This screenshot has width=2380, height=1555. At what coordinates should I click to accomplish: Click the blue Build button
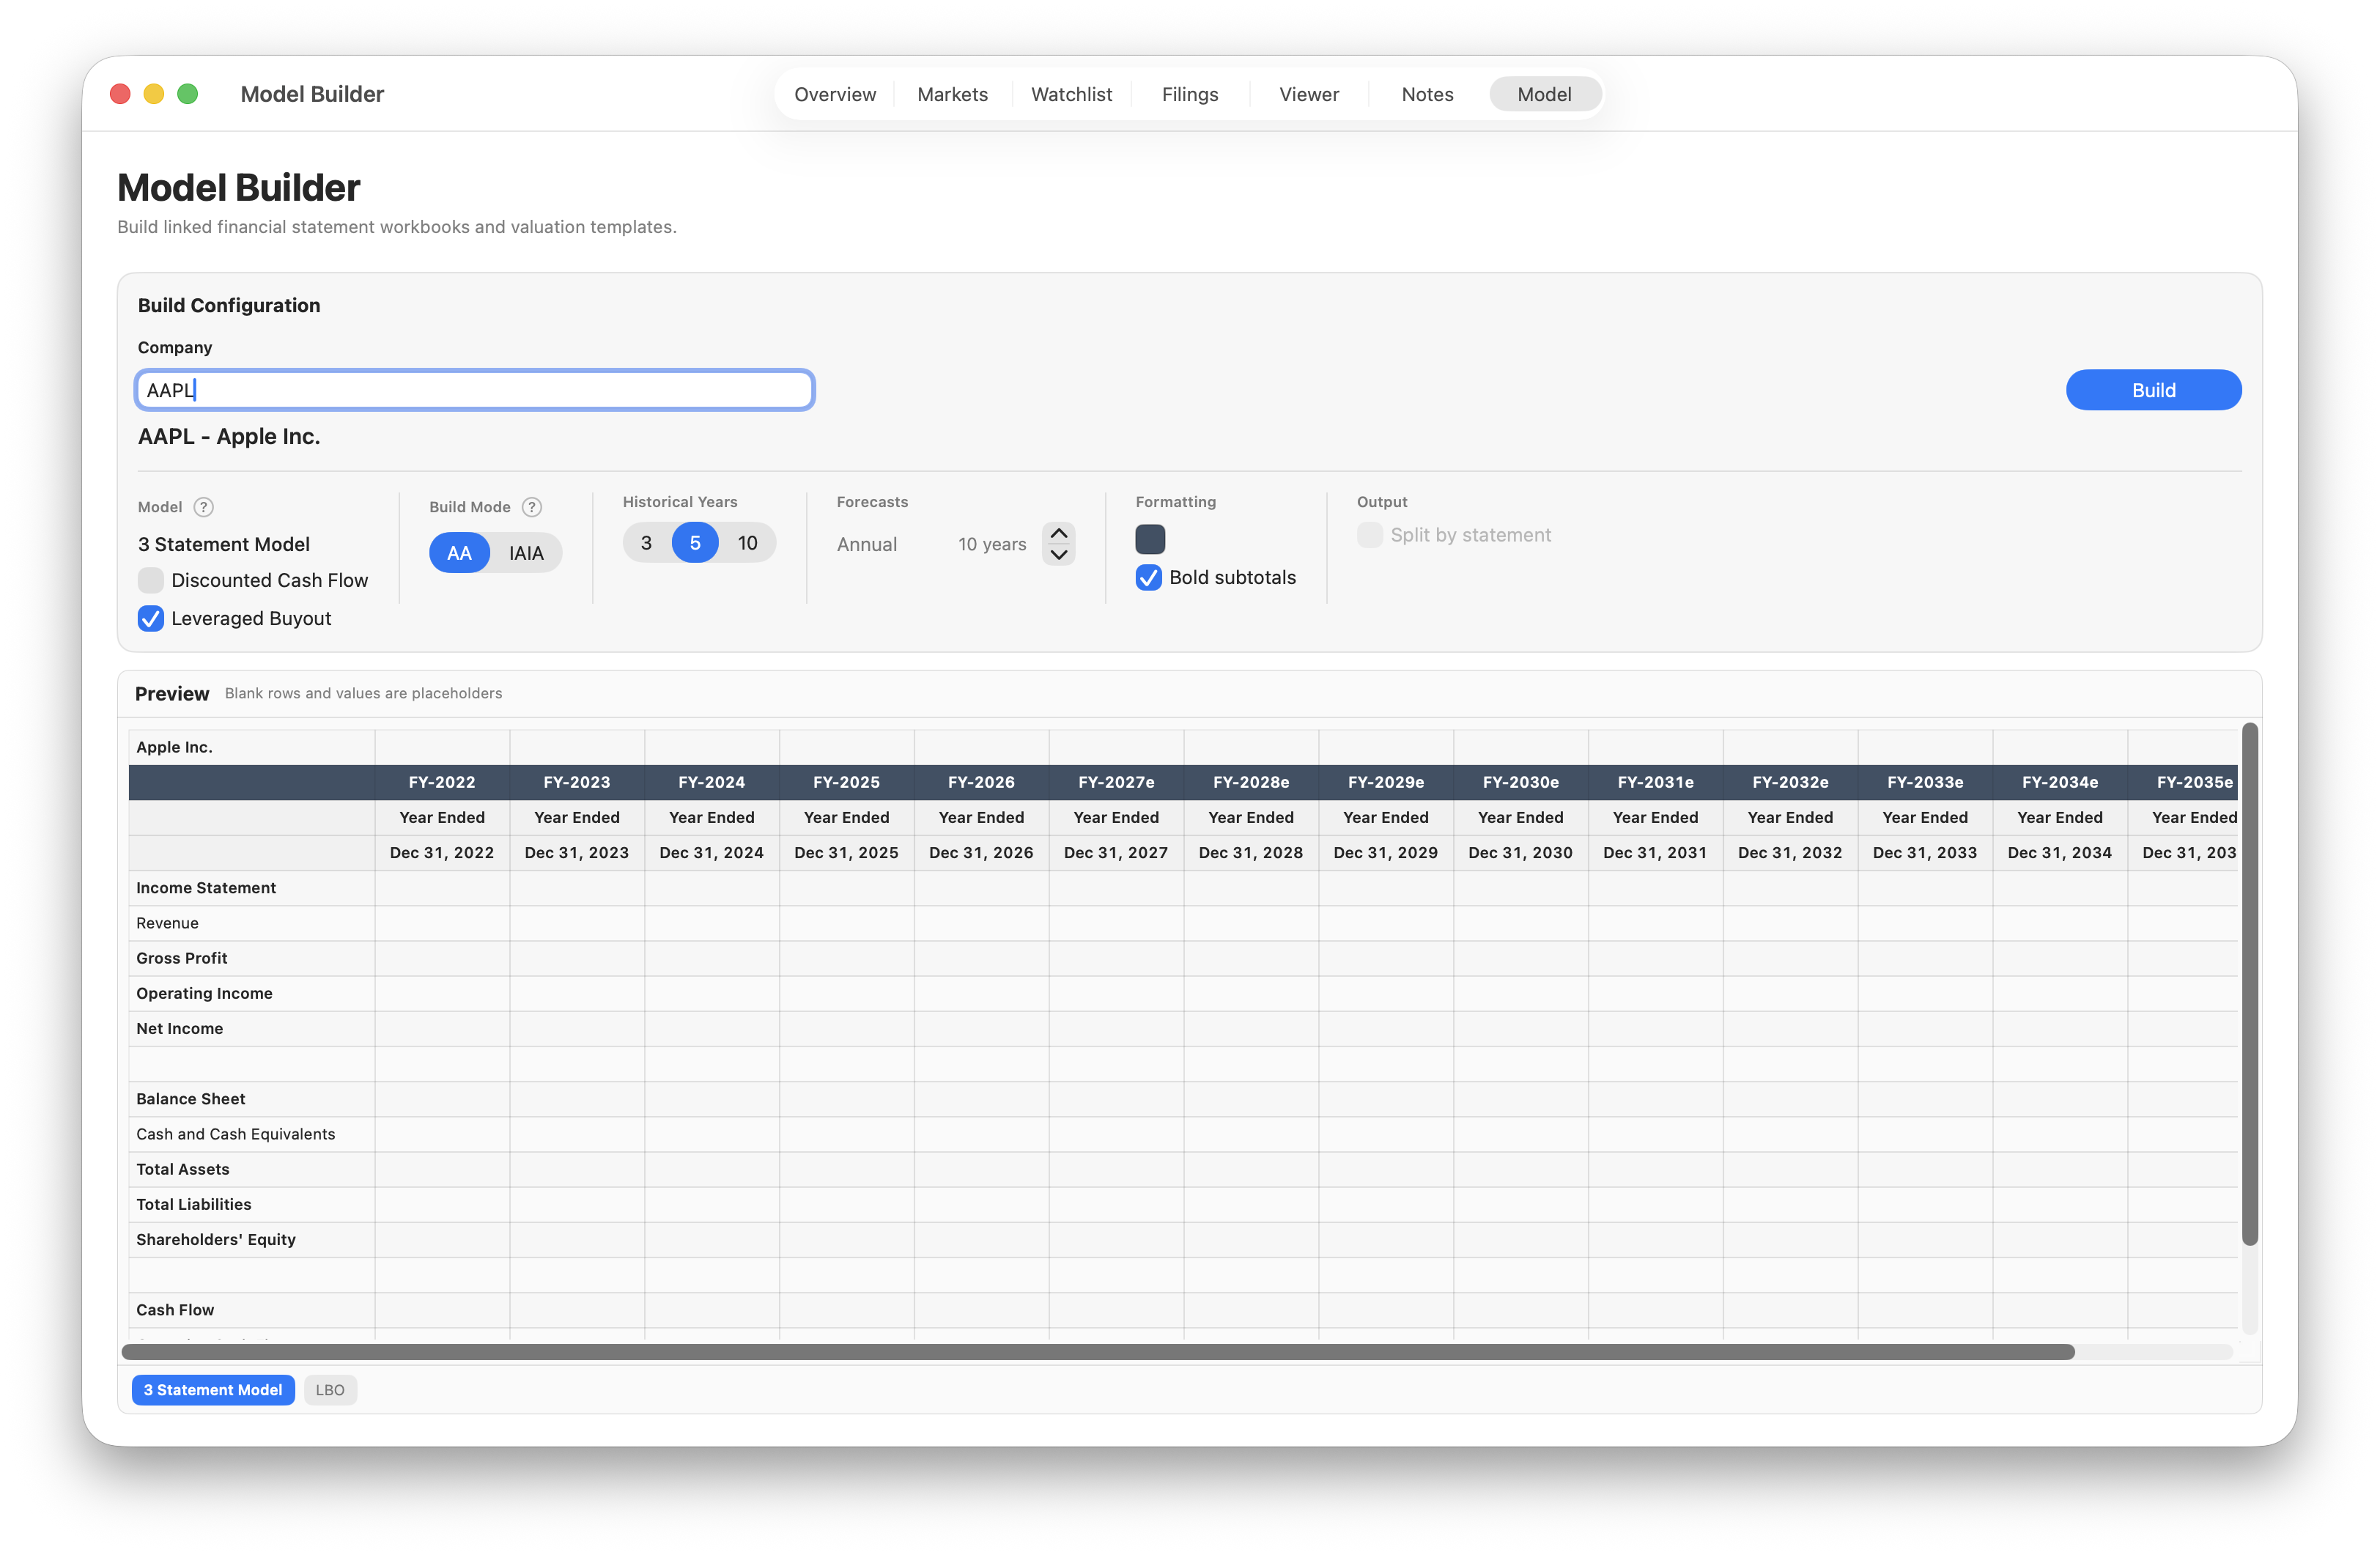coord(2153,390)
